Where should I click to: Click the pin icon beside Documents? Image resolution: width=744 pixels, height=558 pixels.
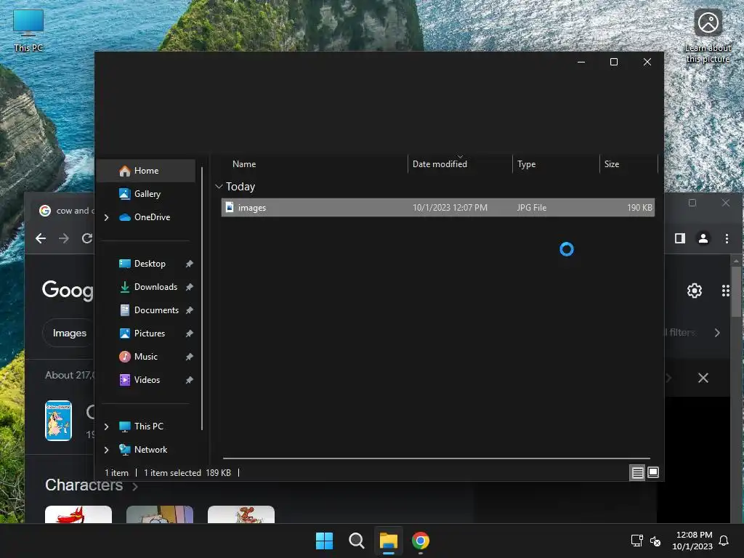tap(190, 310)
